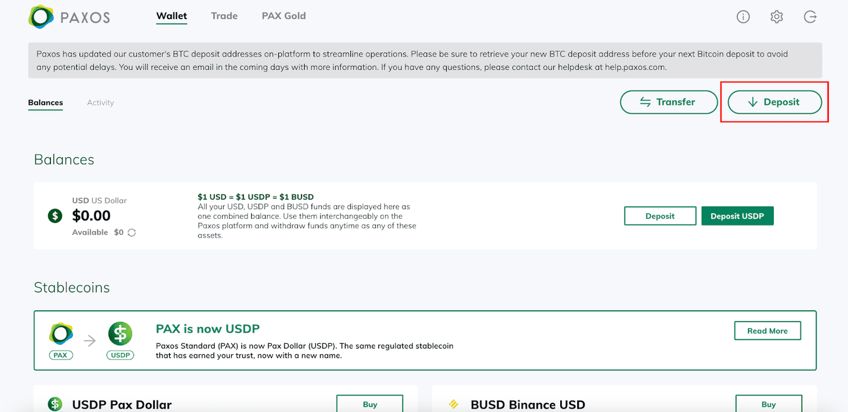The image size is (848, 412).
Task: Click Read More on PAX banner
Action: (767, 331)
